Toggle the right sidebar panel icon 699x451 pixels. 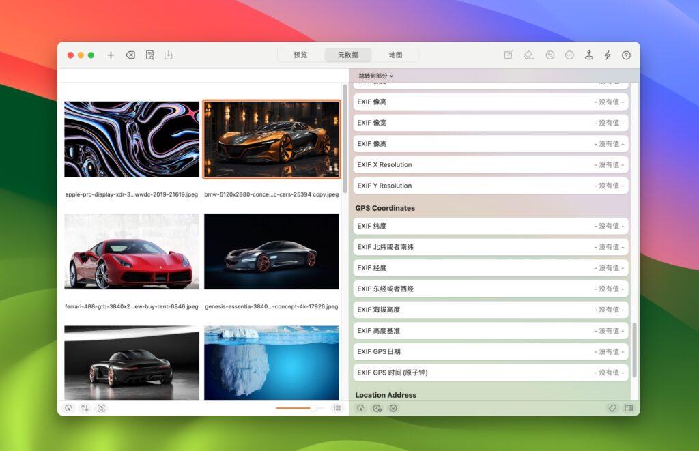[x=629, y=407]
